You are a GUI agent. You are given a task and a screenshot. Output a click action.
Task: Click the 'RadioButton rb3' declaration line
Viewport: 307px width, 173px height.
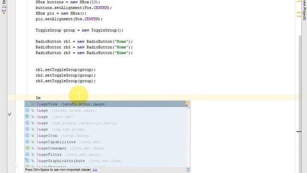point(84,53)
